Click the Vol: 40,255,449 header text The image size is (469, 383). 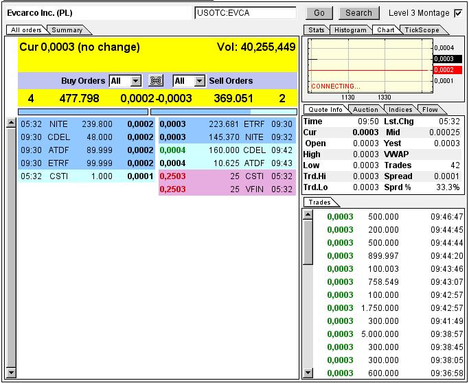tap(256, 47)
